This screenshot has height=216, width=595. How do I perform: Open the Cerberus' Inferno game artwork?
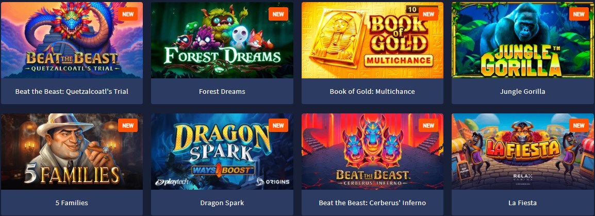point(372,152)
